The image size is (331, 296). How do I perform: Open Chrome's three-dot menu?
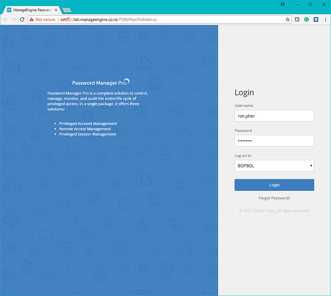(x=325, y=20)
